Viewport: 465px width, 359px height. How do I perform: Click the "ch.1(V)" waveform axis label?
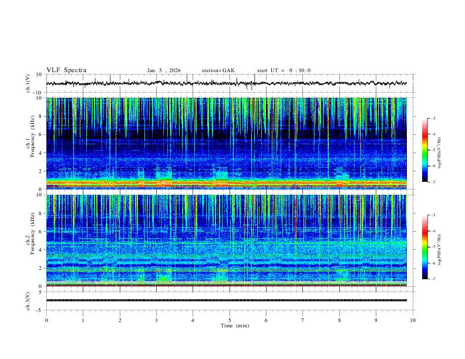(x=28, y=83)
